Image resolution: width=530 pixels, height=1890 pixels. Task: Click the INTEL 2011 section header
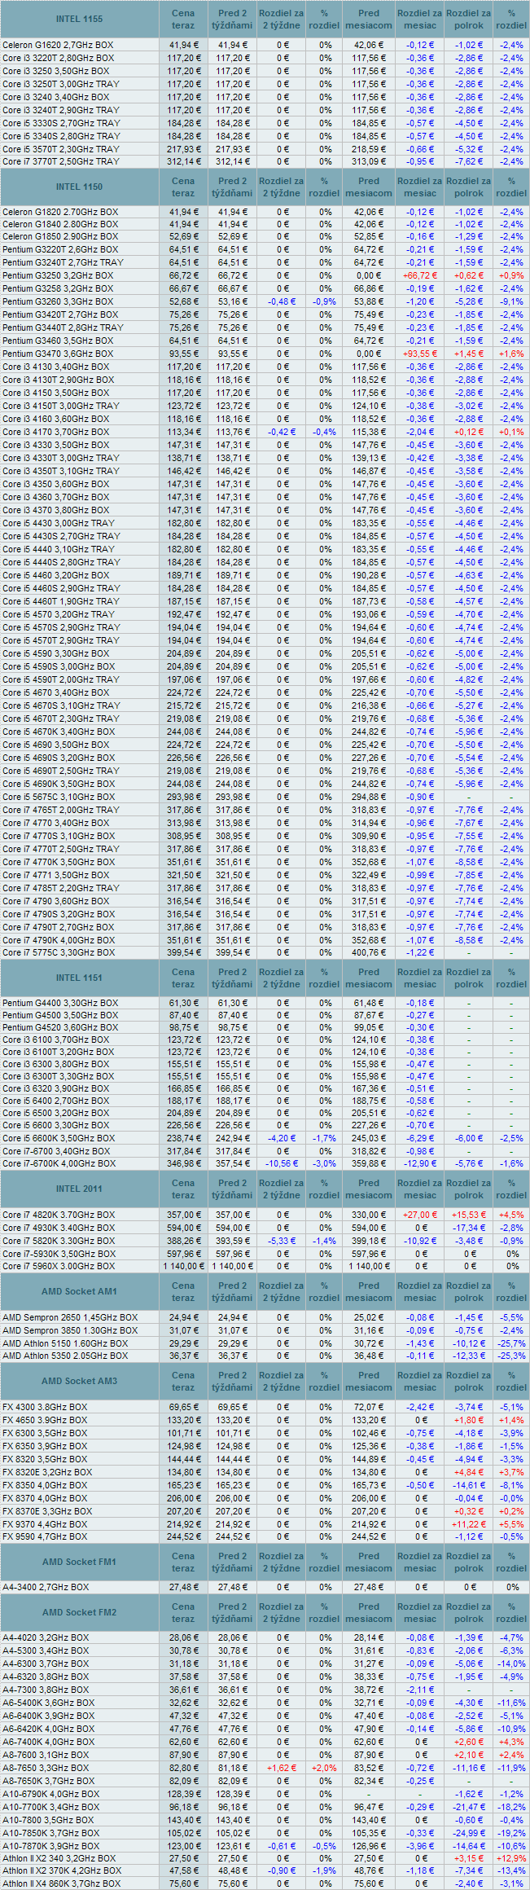(x=79, y=1189)
